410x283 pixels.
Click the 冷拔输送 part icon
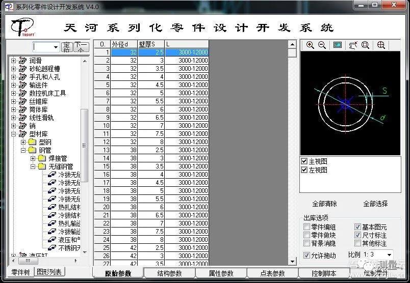pyautogui.click(x=52, y=231)
